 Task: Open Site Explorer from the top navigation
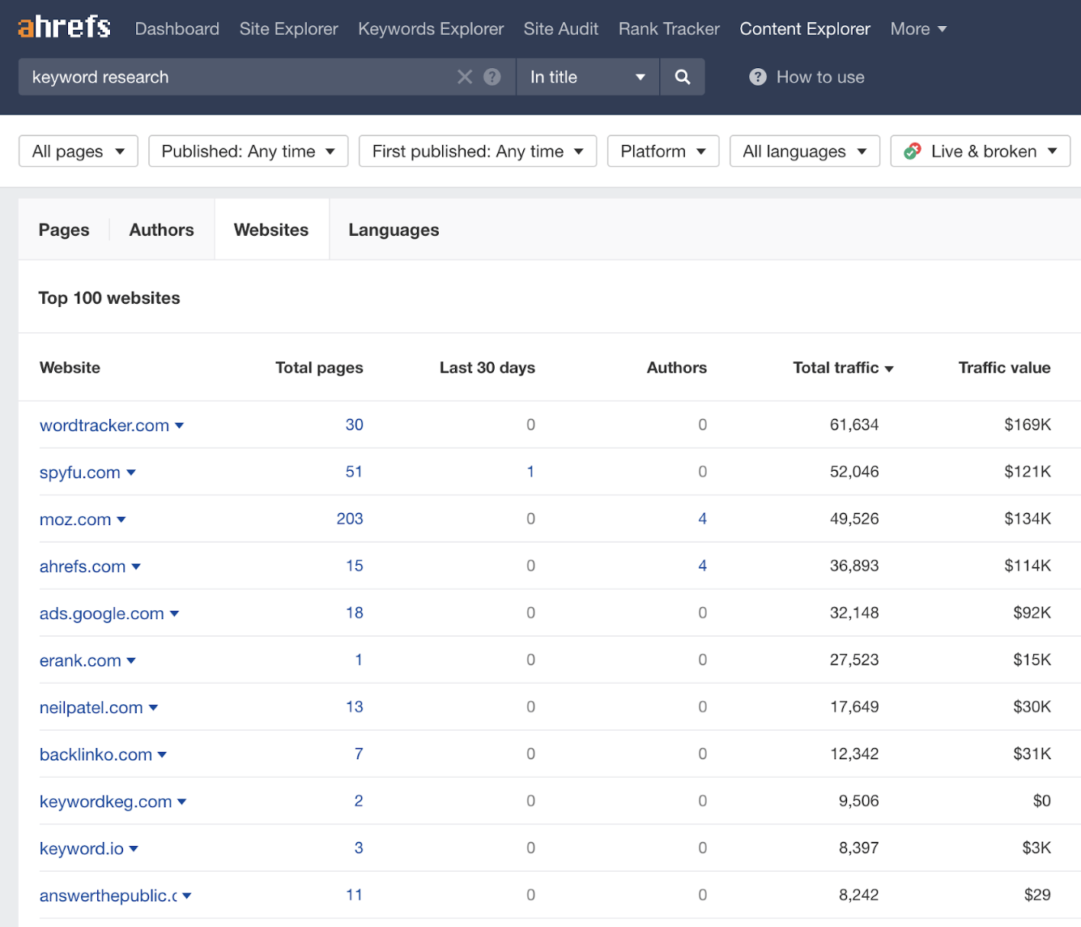coord(288,29)
